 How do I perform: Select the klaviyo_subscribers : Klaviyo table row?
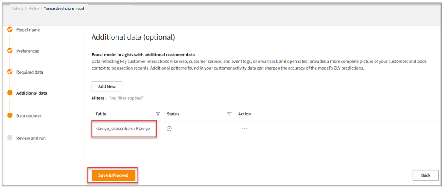pyautogui.click(x=122, y=129)
